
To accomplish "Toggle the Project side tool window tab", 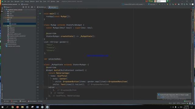I will (2, 9).
